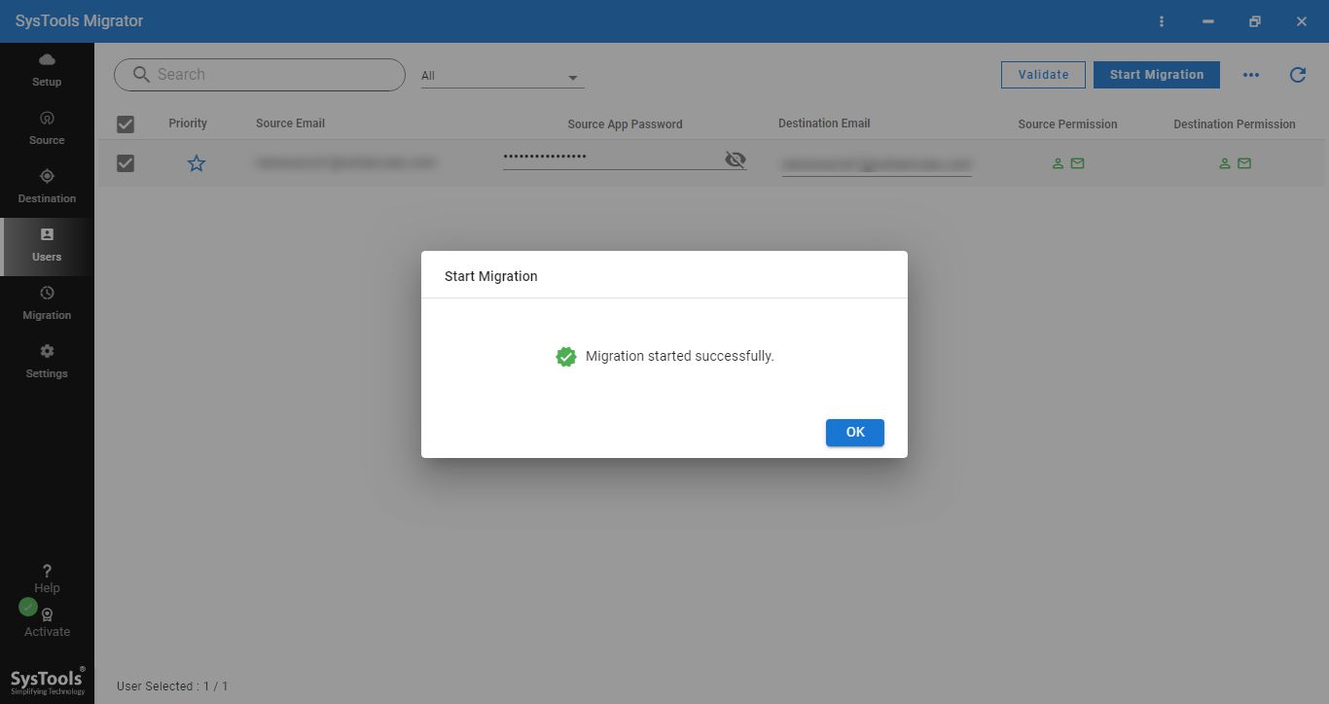
Task: Check source user permission icon
Action: tap(1058, 163)
